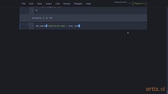Click the code line containing 'b'

tap(36, 10)
